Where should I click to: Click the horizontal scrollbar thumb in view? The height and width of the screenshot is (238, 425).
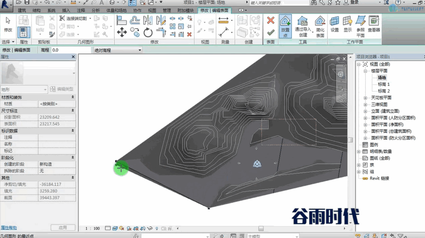click(261, 228)
